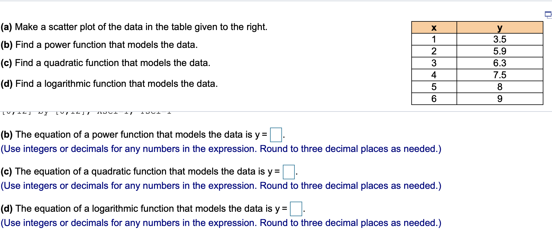Click the answer box for the quadratic function
The width and height of the screenshot is (552, 248).
pos(289,172)
